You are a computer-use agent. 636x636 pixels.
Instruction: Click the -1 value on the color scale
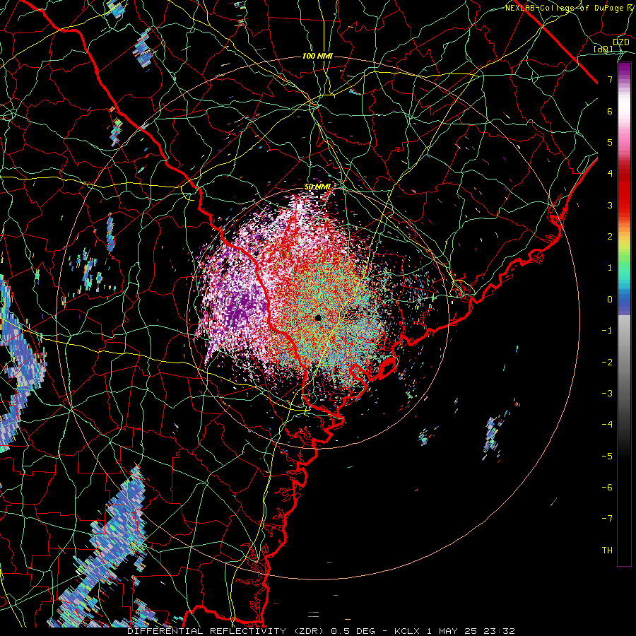[607, 331]
